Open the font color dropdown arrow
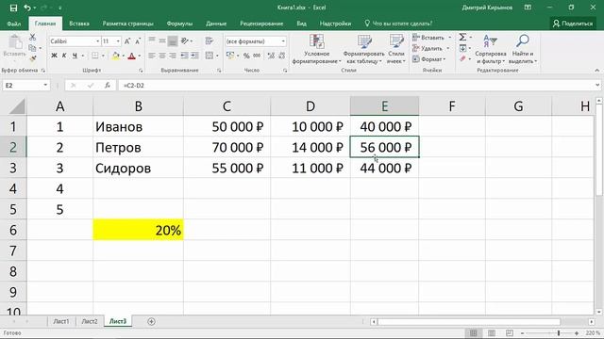The width and height of the screenshot is (604, 339). (139, 56)
